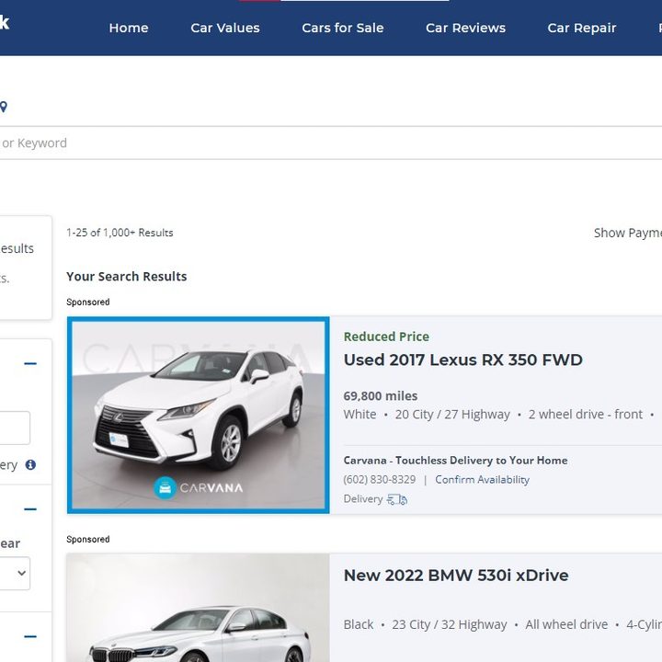Open the Year dropdown
Screen dimensions: 662x662
tap(17, 574)
